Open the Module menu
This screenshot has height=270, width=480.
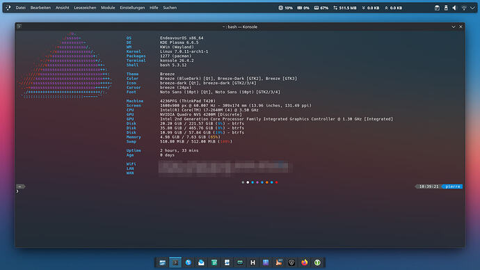point(108,8)
